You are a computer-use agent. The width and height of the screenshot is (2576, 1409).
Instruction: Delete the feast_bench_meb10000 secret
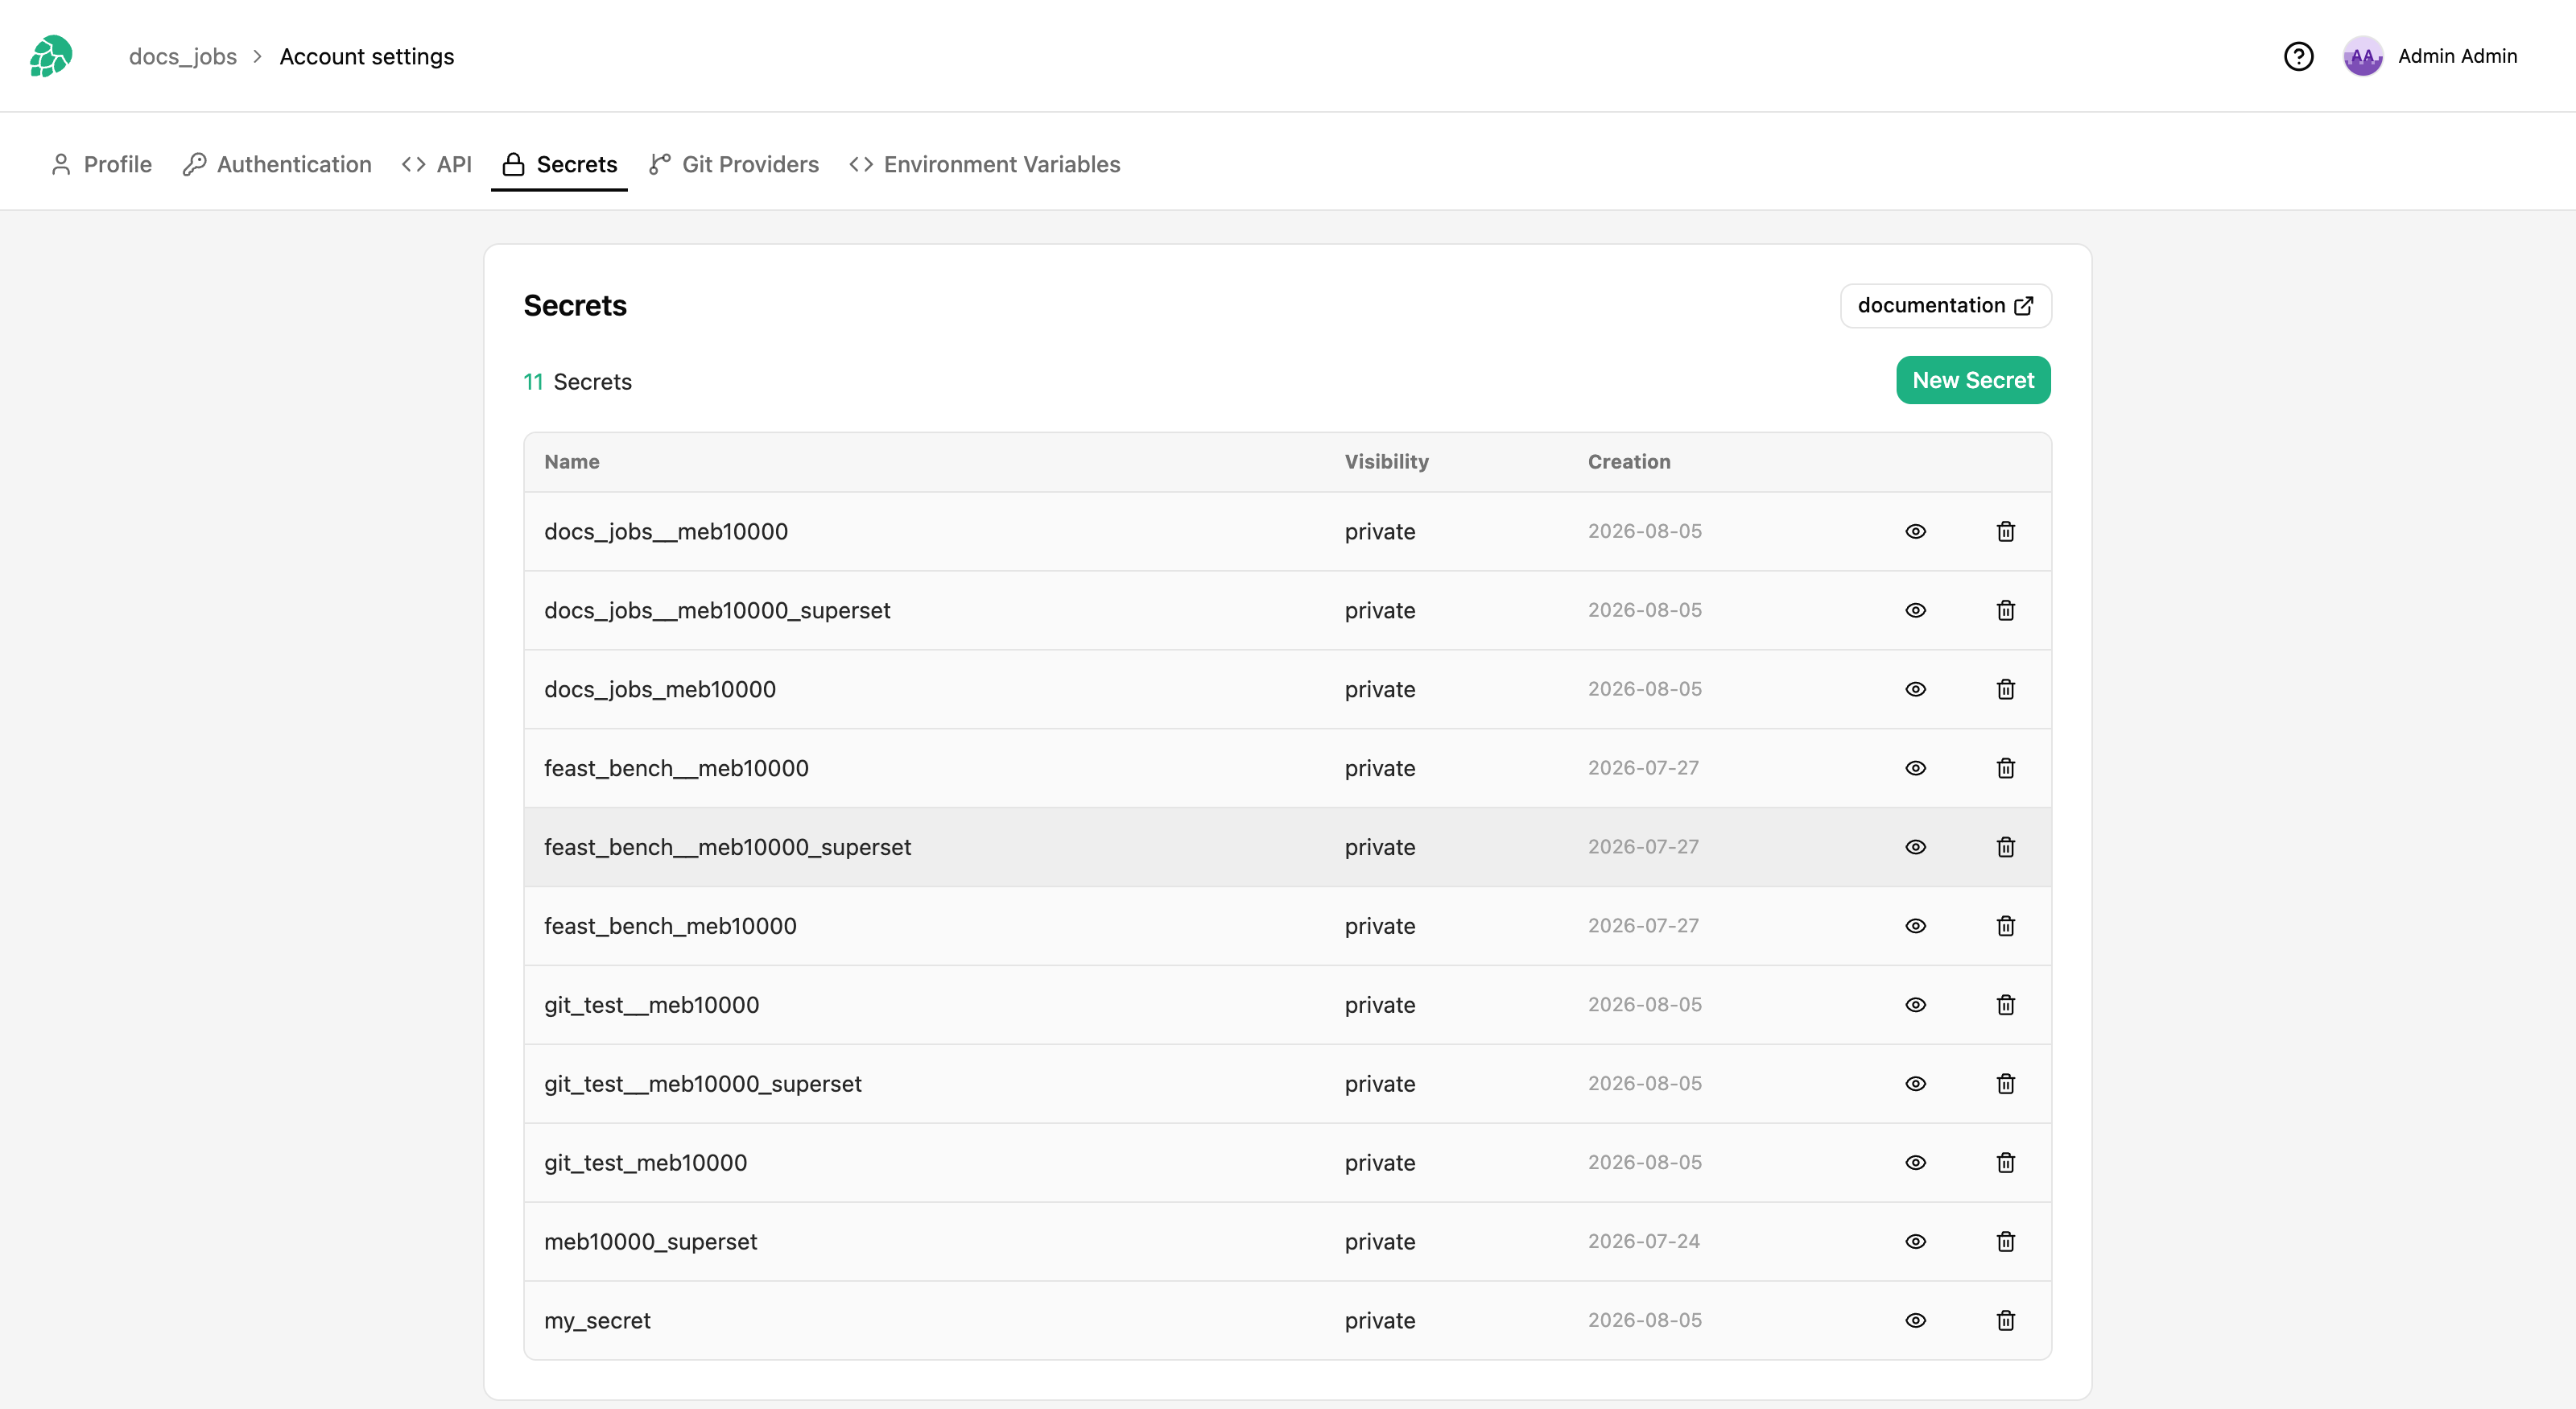pos(2006,926)
